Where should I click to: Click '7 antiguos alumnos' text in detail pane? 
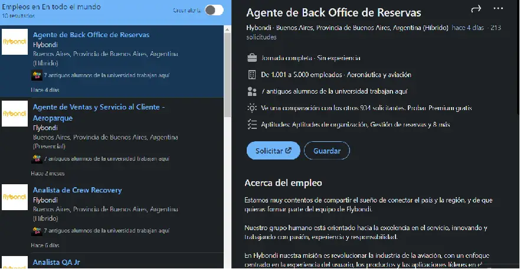coord(334,91)
